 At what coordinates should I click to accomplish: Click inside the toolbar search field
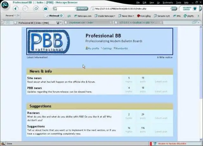pyautogui.click(x=66, y=9)
